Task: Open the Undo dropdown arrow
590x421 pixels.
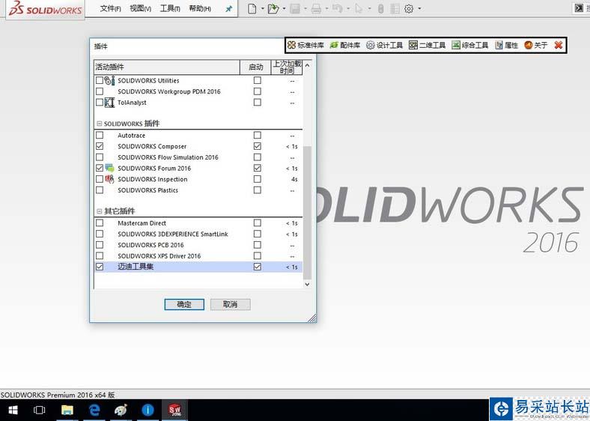Action: pyautogui.click(x=348, y=8)
